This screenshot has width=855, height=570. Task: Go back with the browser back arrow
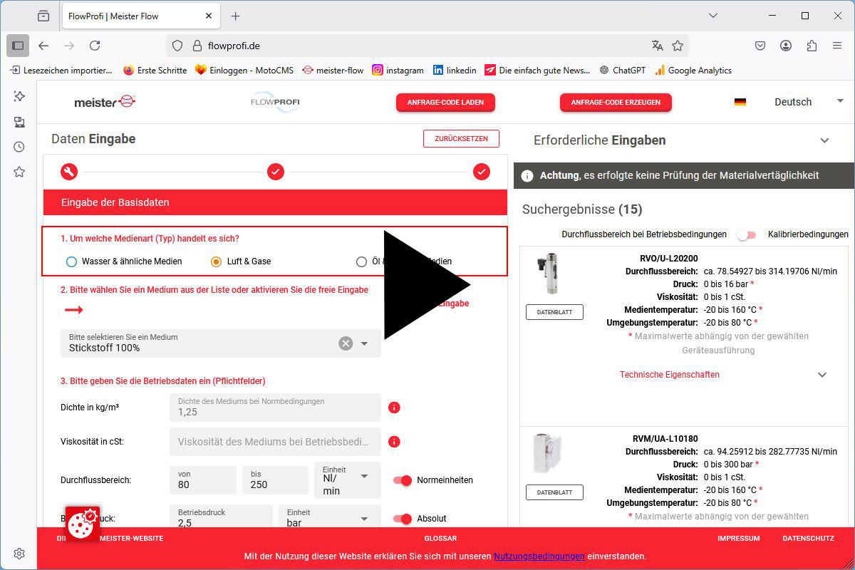[x=43, y=46]
